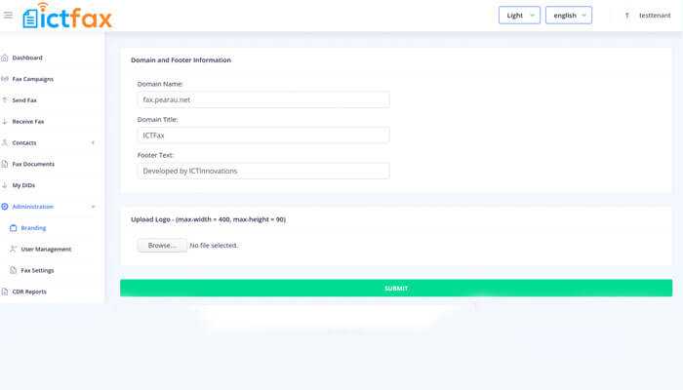Click the hamburger menu icon
This screenshot has height=390, width=683.
tap(9, 15)
